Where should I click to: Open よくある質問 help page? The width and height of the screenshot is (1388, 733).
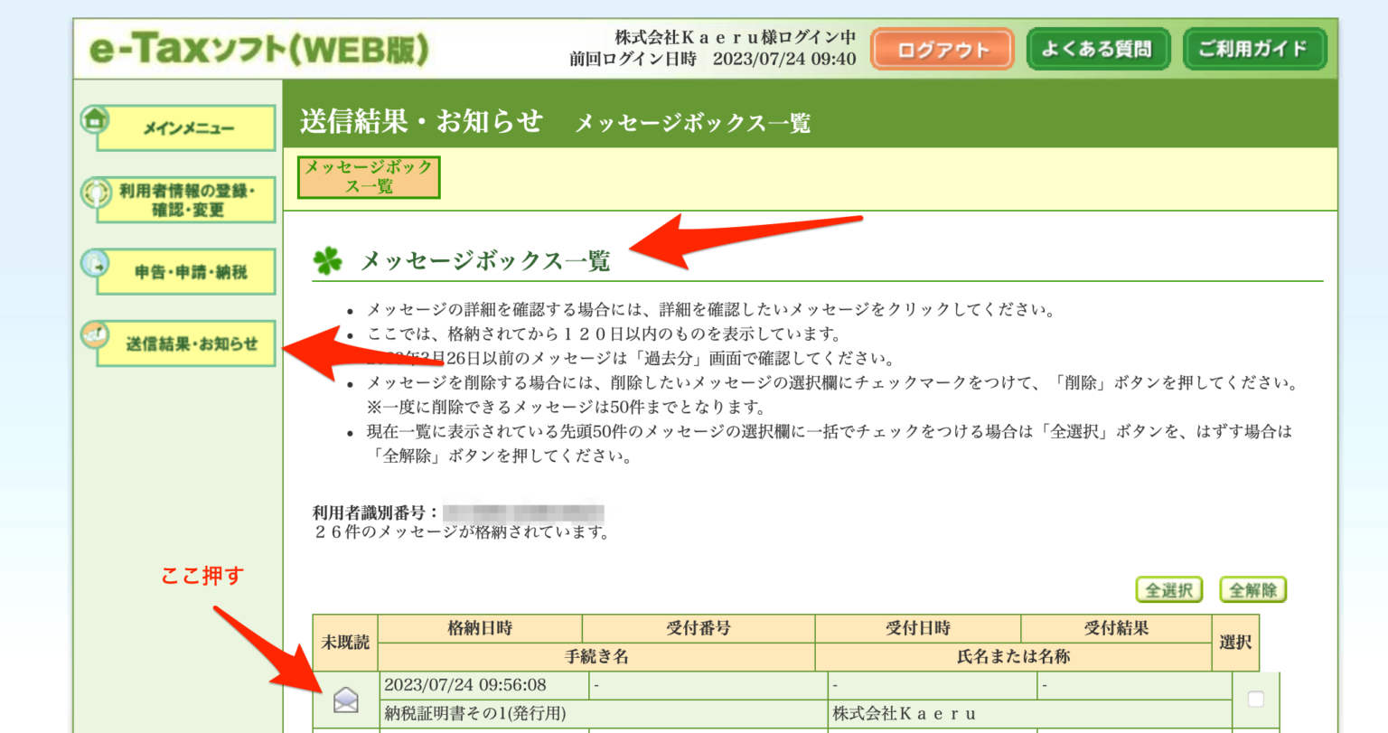tap(1098, 49)
